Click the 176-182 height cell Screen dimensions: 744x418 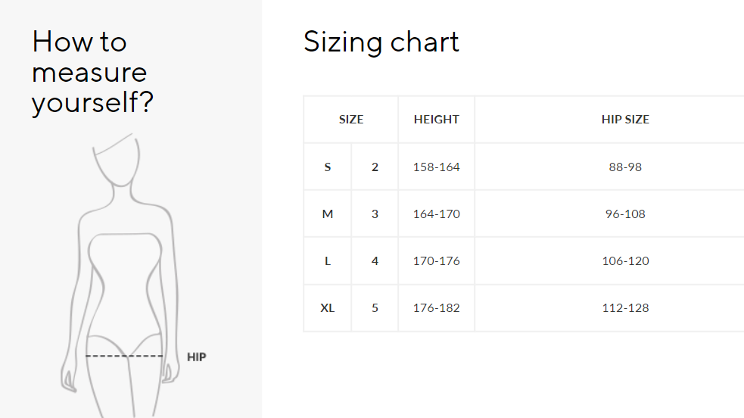[x=436, y=307]
